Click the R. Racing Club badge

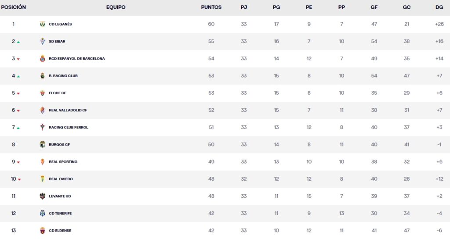click(43, 76)
